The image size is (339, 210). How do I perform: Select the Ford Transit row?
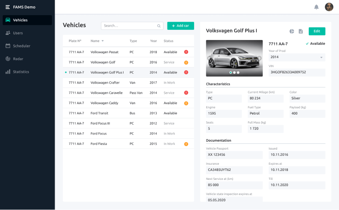[x=128, y=113]
